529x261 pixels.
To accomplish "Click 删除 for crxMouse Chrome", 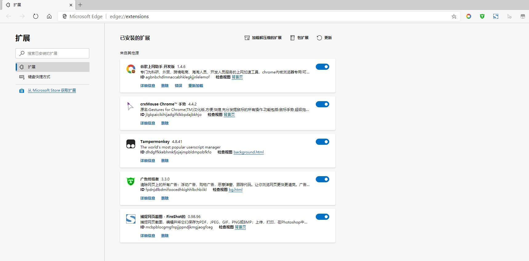I will click(165, 123).
